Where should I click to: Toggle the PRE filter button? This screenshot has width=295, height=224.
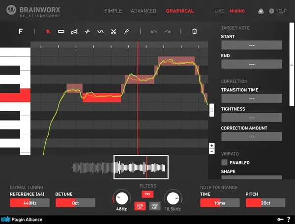147,194
